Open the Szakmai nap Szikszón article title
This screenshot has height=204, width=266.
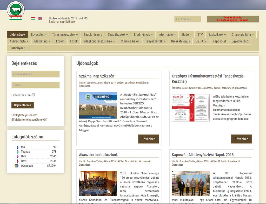pyautogui.click(x=97, y=76)
